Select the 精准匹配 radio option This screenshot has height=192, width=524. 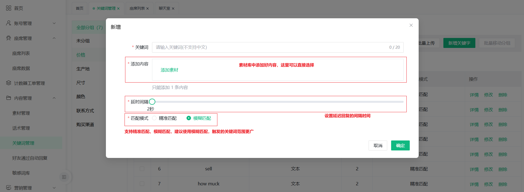[154, 118]
